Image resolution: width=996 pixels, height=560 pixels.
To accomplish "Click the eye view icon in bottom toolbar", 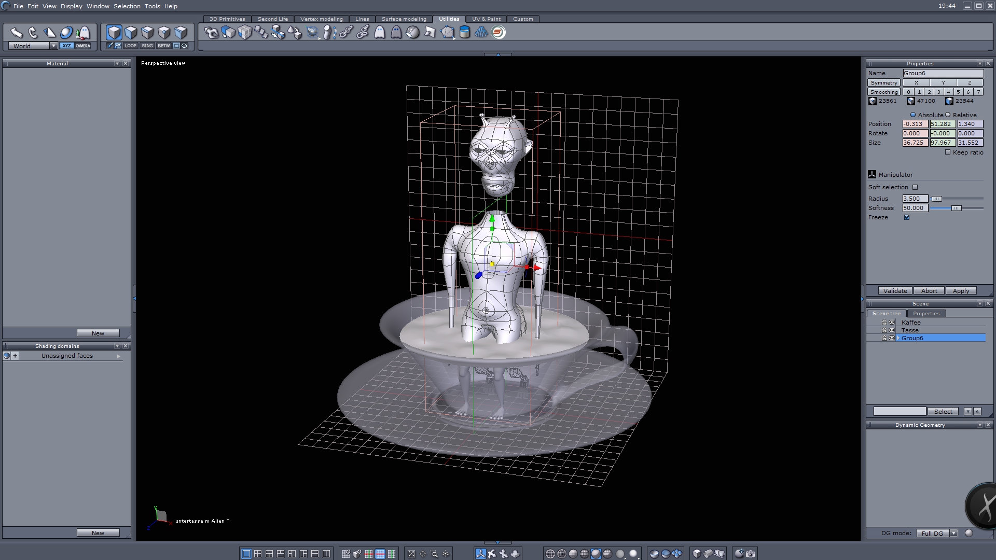I will [446, 554].
